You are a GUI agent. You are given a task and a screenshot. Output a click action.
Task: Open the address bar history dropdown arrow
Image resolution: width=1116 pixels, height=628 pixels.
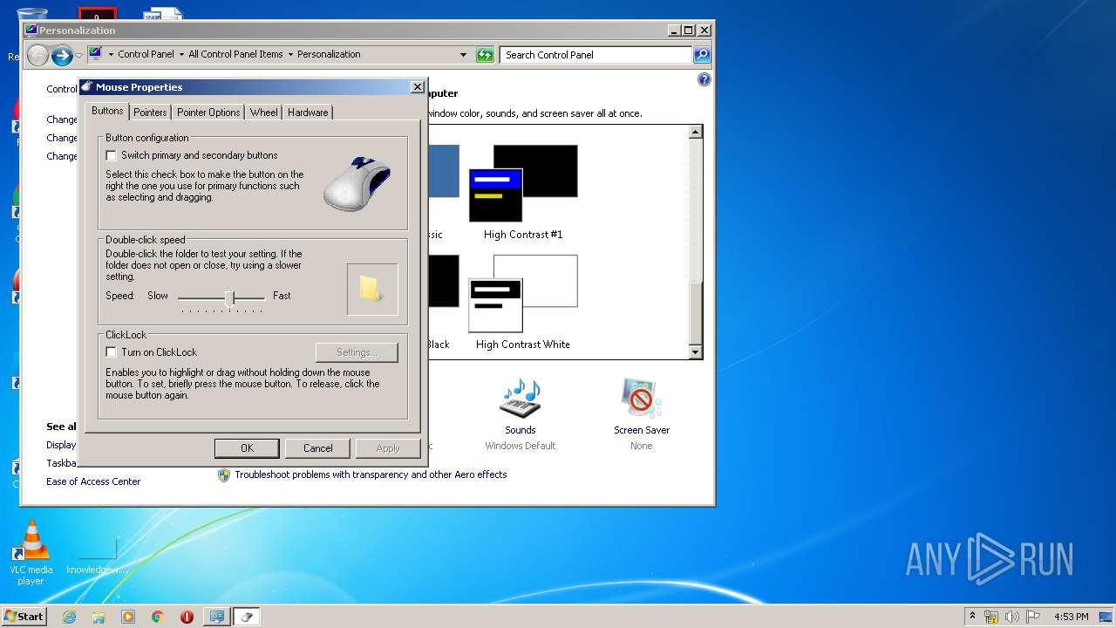[x=463, y=55]
